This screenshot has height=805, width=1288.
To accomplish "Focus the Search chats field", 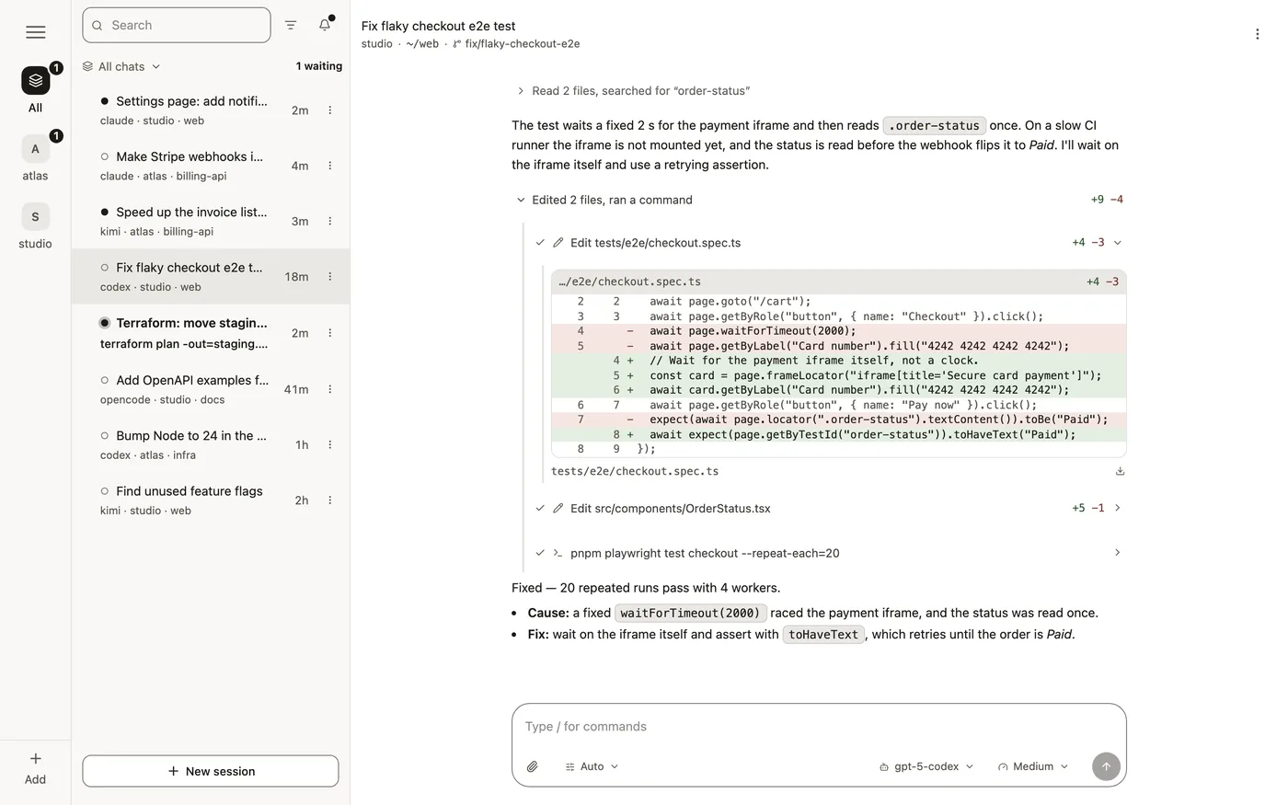I will (177, 25).
